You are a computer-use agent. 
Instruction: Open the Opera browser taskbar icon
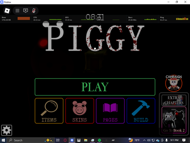(x=65, y=140)
